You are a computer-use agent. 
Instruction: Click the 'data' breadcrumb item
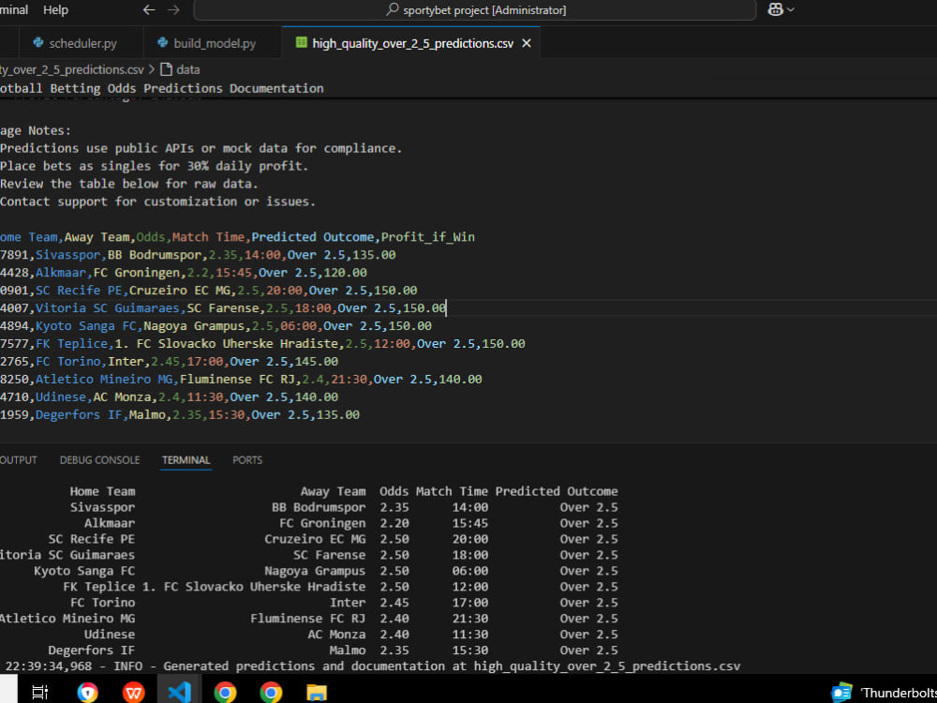coord(180,69)
